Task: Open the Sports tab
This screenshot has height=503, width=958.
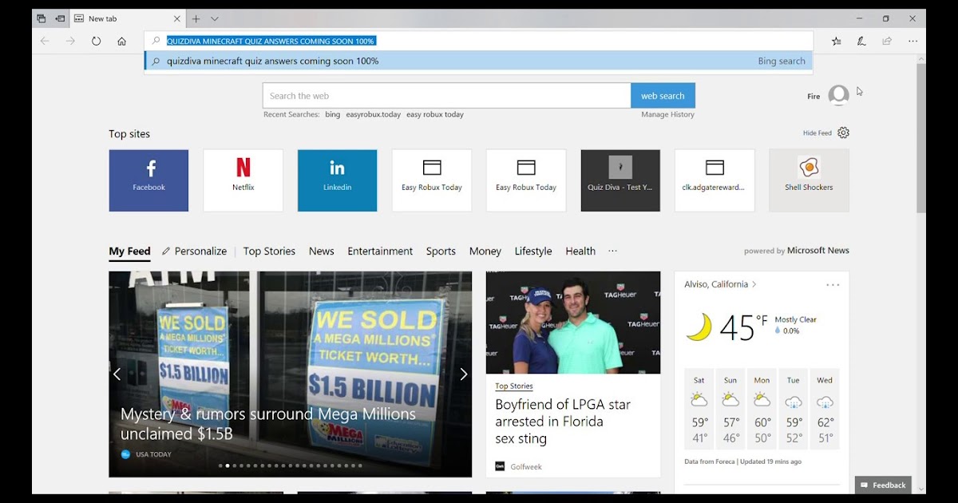Action: pos(441,251)
